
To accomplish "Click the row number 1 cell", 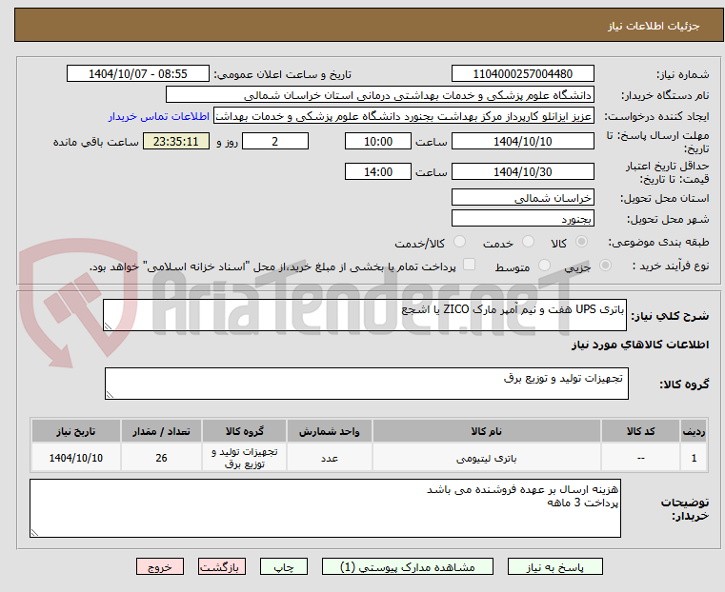I will (694, 458).
